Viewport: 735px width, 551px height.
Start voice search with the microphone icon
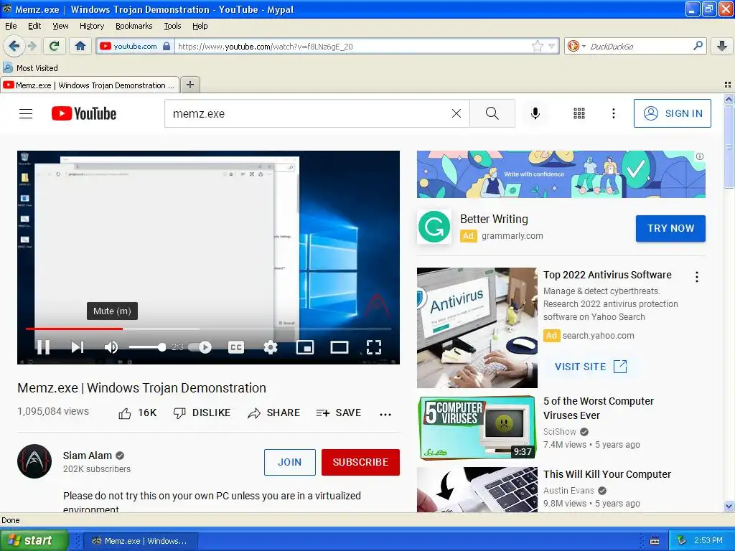(535, 113)
